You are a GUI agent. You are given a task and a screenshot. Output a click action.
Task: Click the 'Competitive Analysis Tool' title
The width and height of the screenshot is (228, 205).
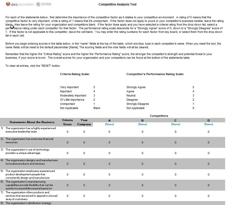pyautogui.click(x=117, y=4)
